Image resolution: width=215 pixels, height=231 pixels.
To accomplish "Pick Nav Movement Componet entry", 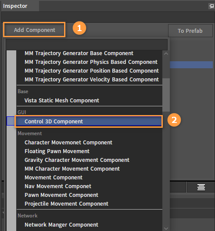I will point(58,186).
